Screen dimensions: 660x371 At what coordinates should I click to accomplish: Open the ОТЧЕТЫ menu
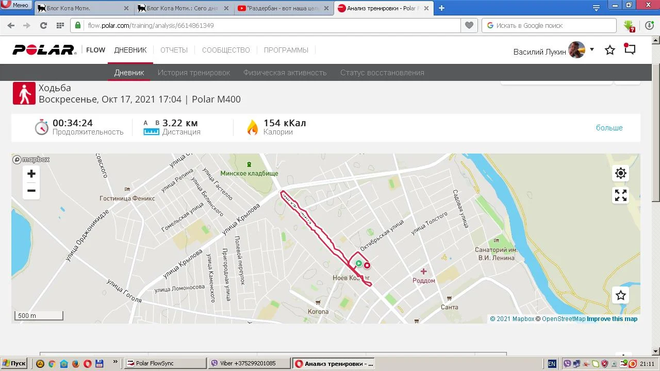click(174, 50)
